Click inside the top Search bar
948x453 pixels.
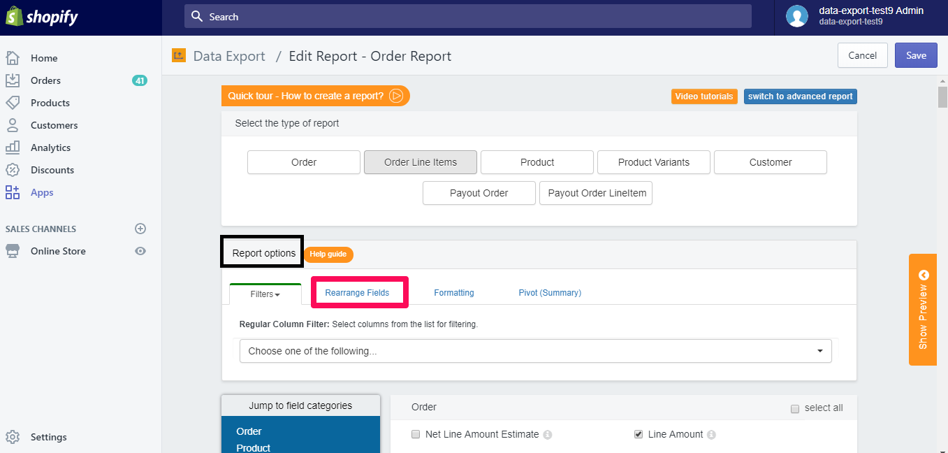pyautogui.click(x=467, y=15)
